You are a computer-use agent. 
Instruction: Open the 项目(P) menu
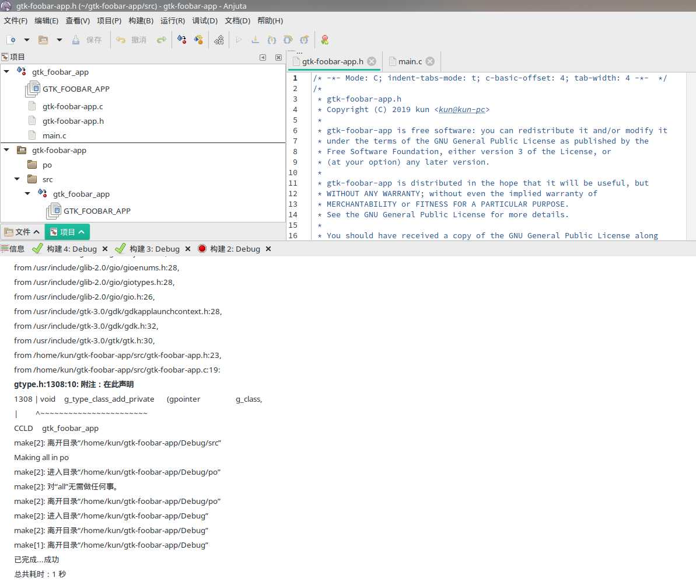pos(109,20)
